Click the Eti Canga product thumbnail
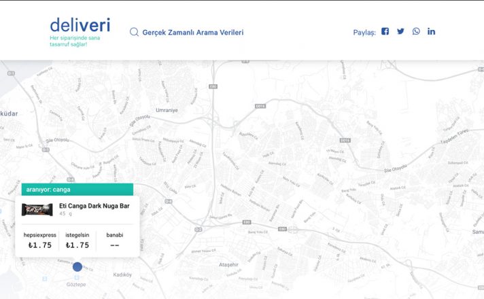Screen dimensions: 484x299 (37, 209)
